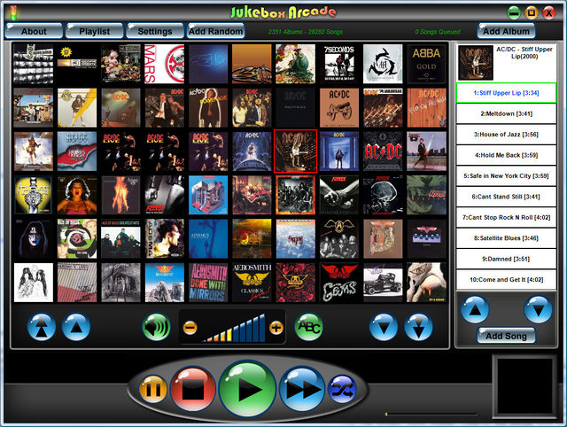Image resolution: width=567 pixels, height=427 pixels.
Task: Skip to next song with fast-forward button
Action: pyautogui.click(x=301, y=389)
